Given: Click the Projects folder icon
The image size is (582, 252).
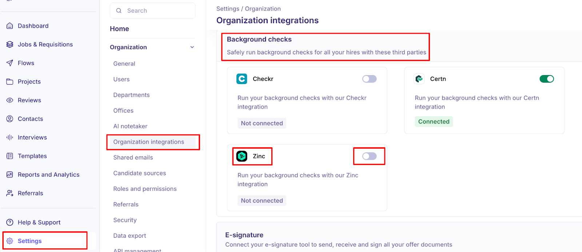Looking at the screenshot, I should (10, 82).
